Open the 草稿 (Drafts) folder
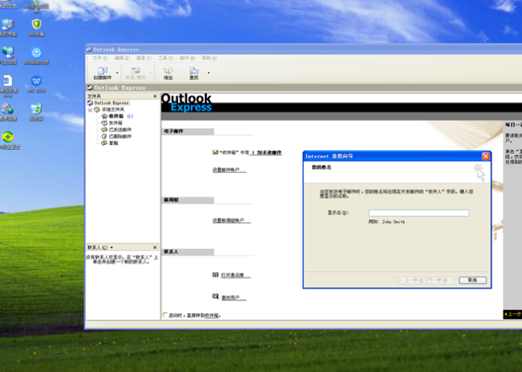Viewport: 522px width, 372px height. pos(113,143)
